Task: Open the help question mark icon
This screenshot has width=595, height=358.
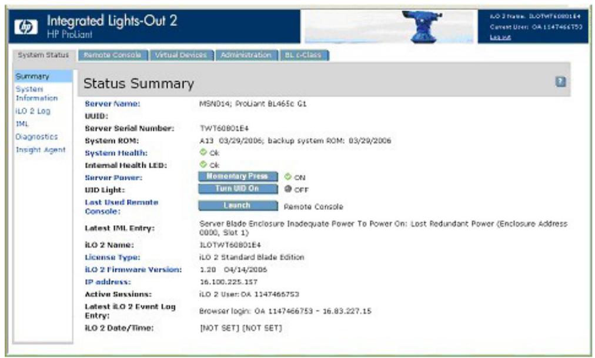Action: click(x=560, y=82)
